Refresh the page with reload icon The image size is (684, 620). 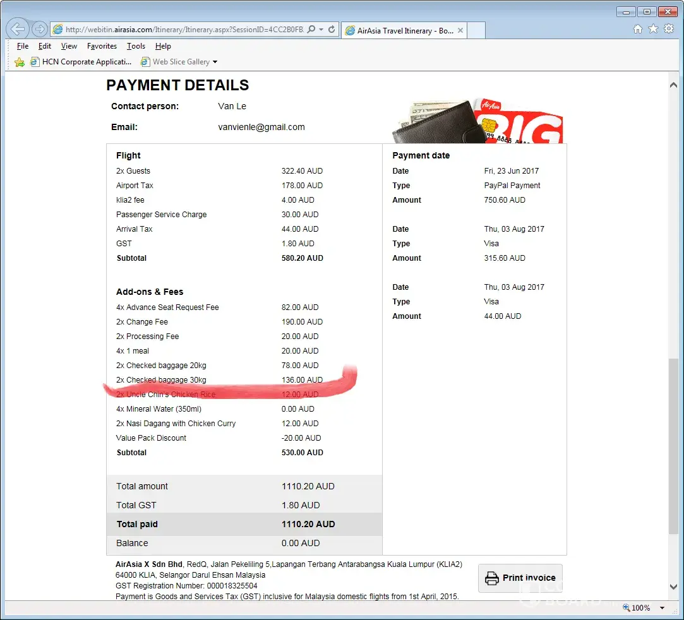332,29
